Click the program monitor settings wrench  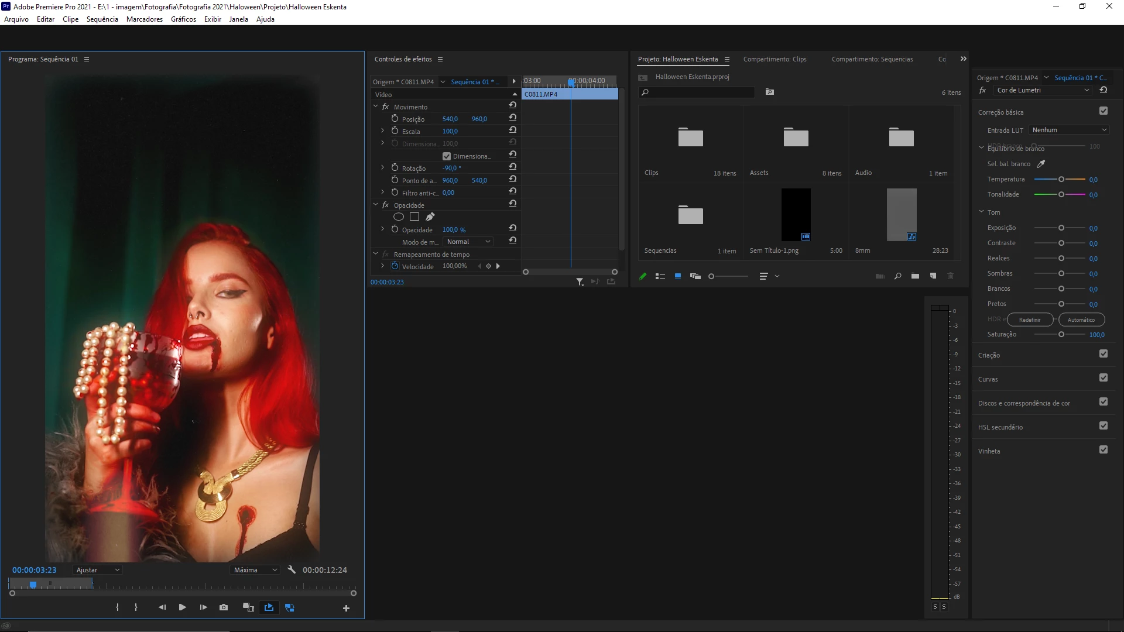[292, 569]
